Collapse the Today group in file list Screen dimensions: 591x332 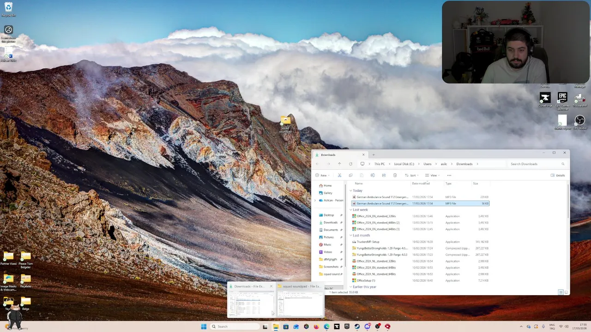pos(351,190)
